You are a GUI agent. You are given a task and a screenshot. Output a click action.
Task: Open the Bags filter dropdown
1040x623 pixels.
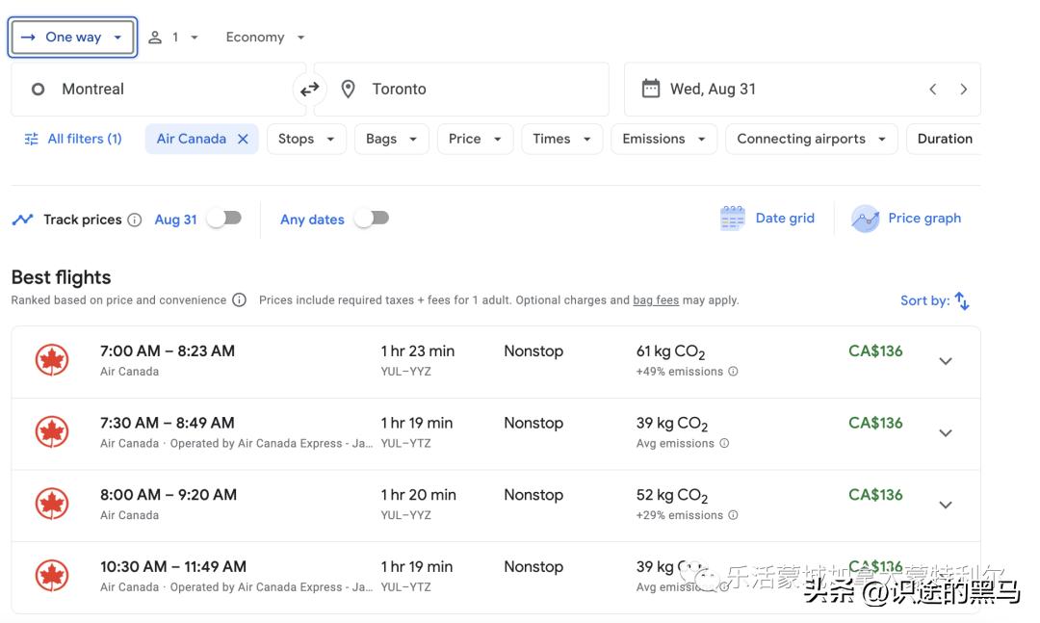click(391, 139)
